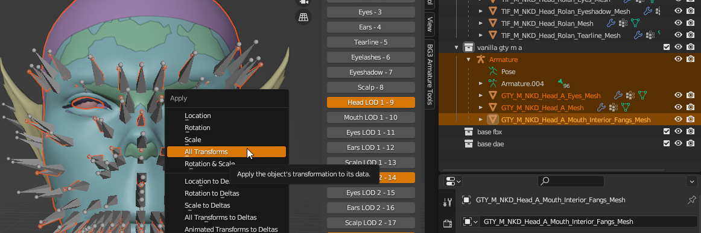Switch to the View sidebar tab
The width and height of the screenshot is (701, 233).
tap(430, 24)
